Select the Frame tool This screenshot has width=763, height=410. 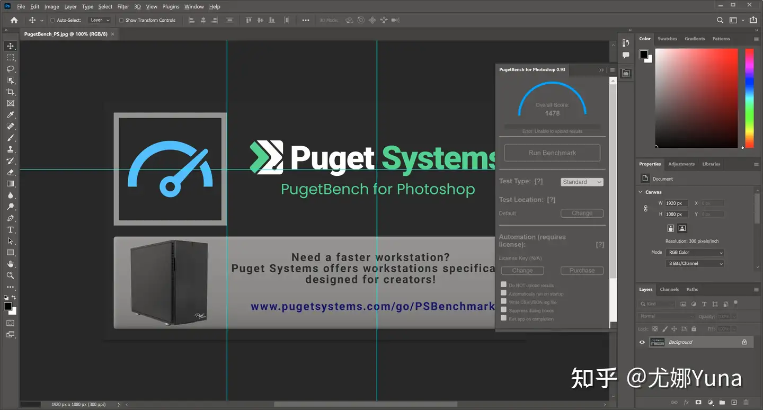(10, 103)
